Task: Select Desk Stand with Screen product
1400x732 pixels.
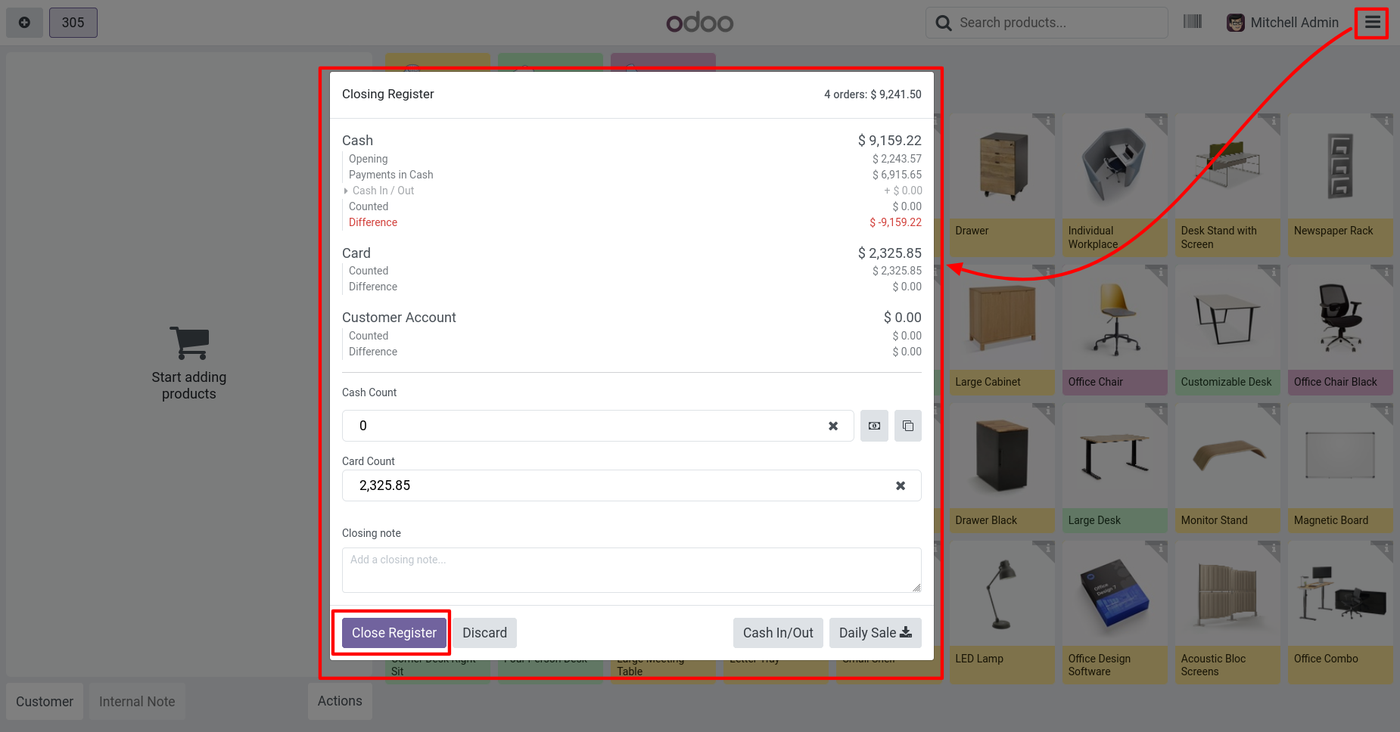Action: click(x=1227, y=185)
